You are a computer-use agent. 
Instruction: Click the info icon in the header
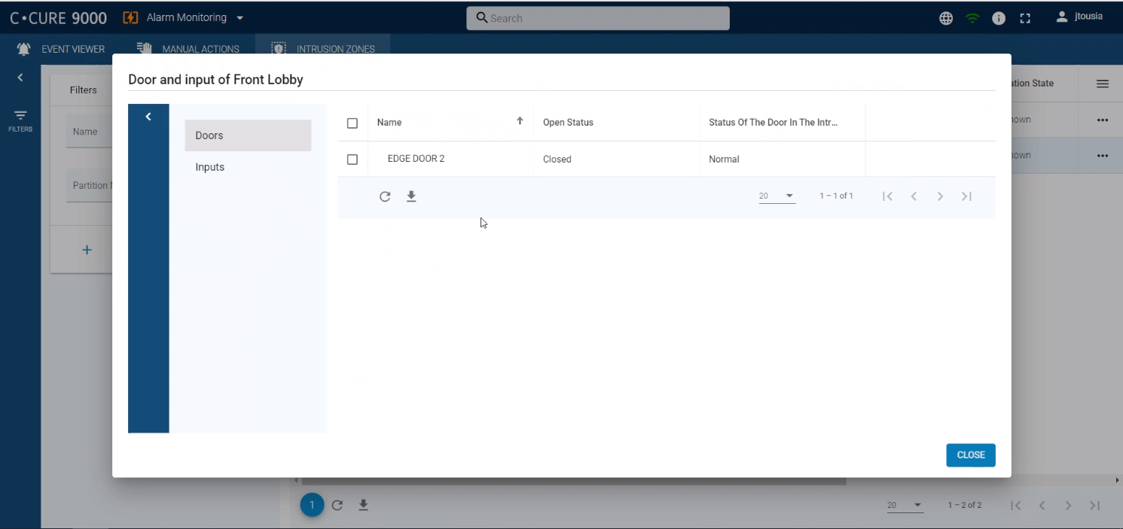pyautogui.click(x=999, y=18)
